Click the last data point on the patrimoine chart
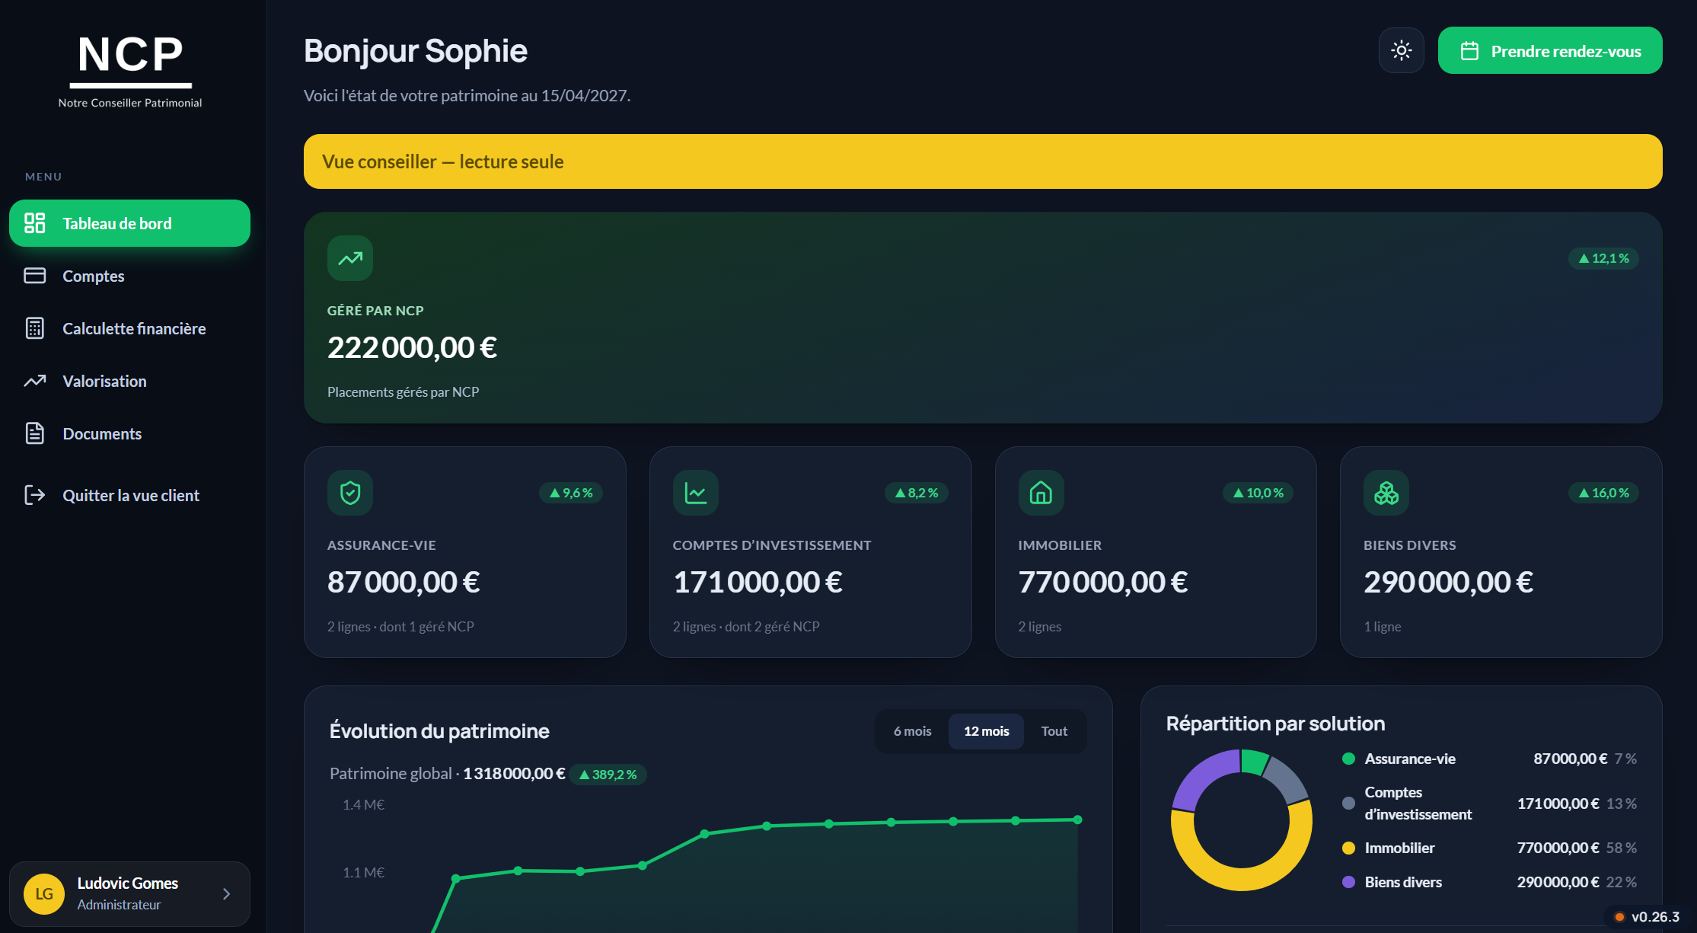 click(x=1077, y=820)
